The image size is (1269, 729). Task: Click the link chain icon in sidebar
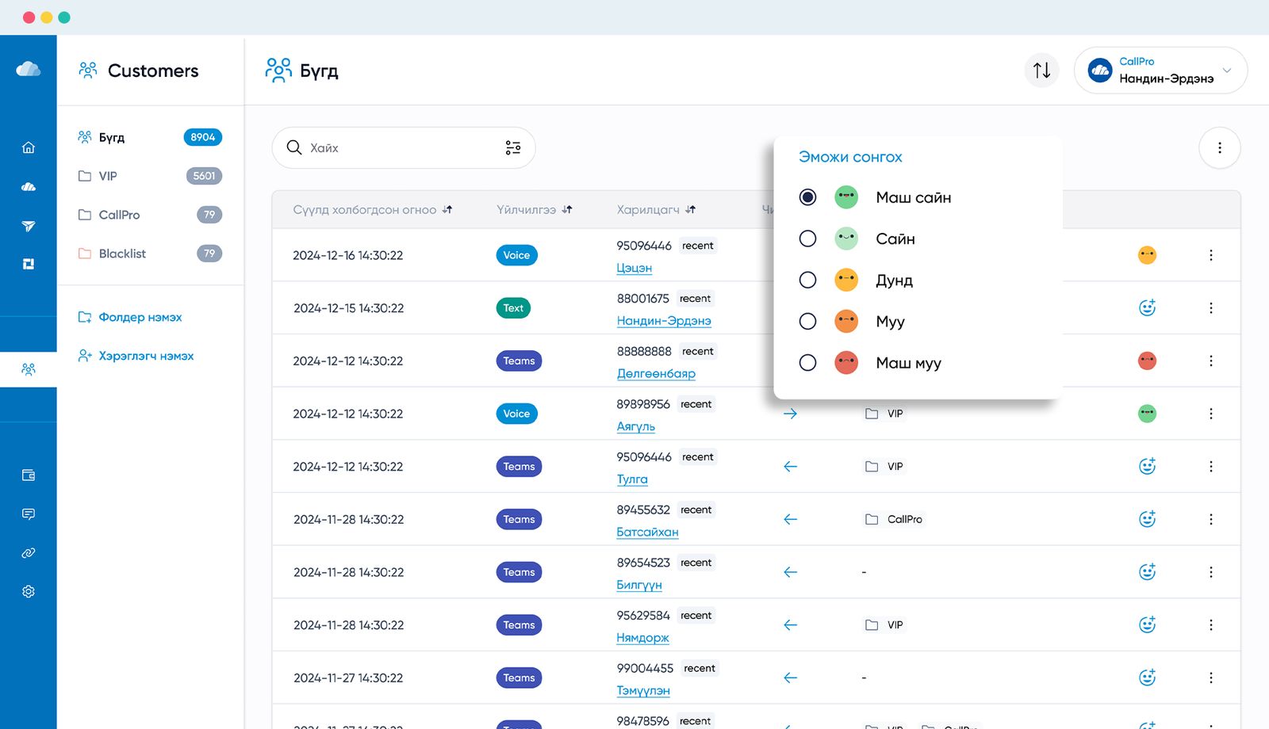[x=29, y=552]
